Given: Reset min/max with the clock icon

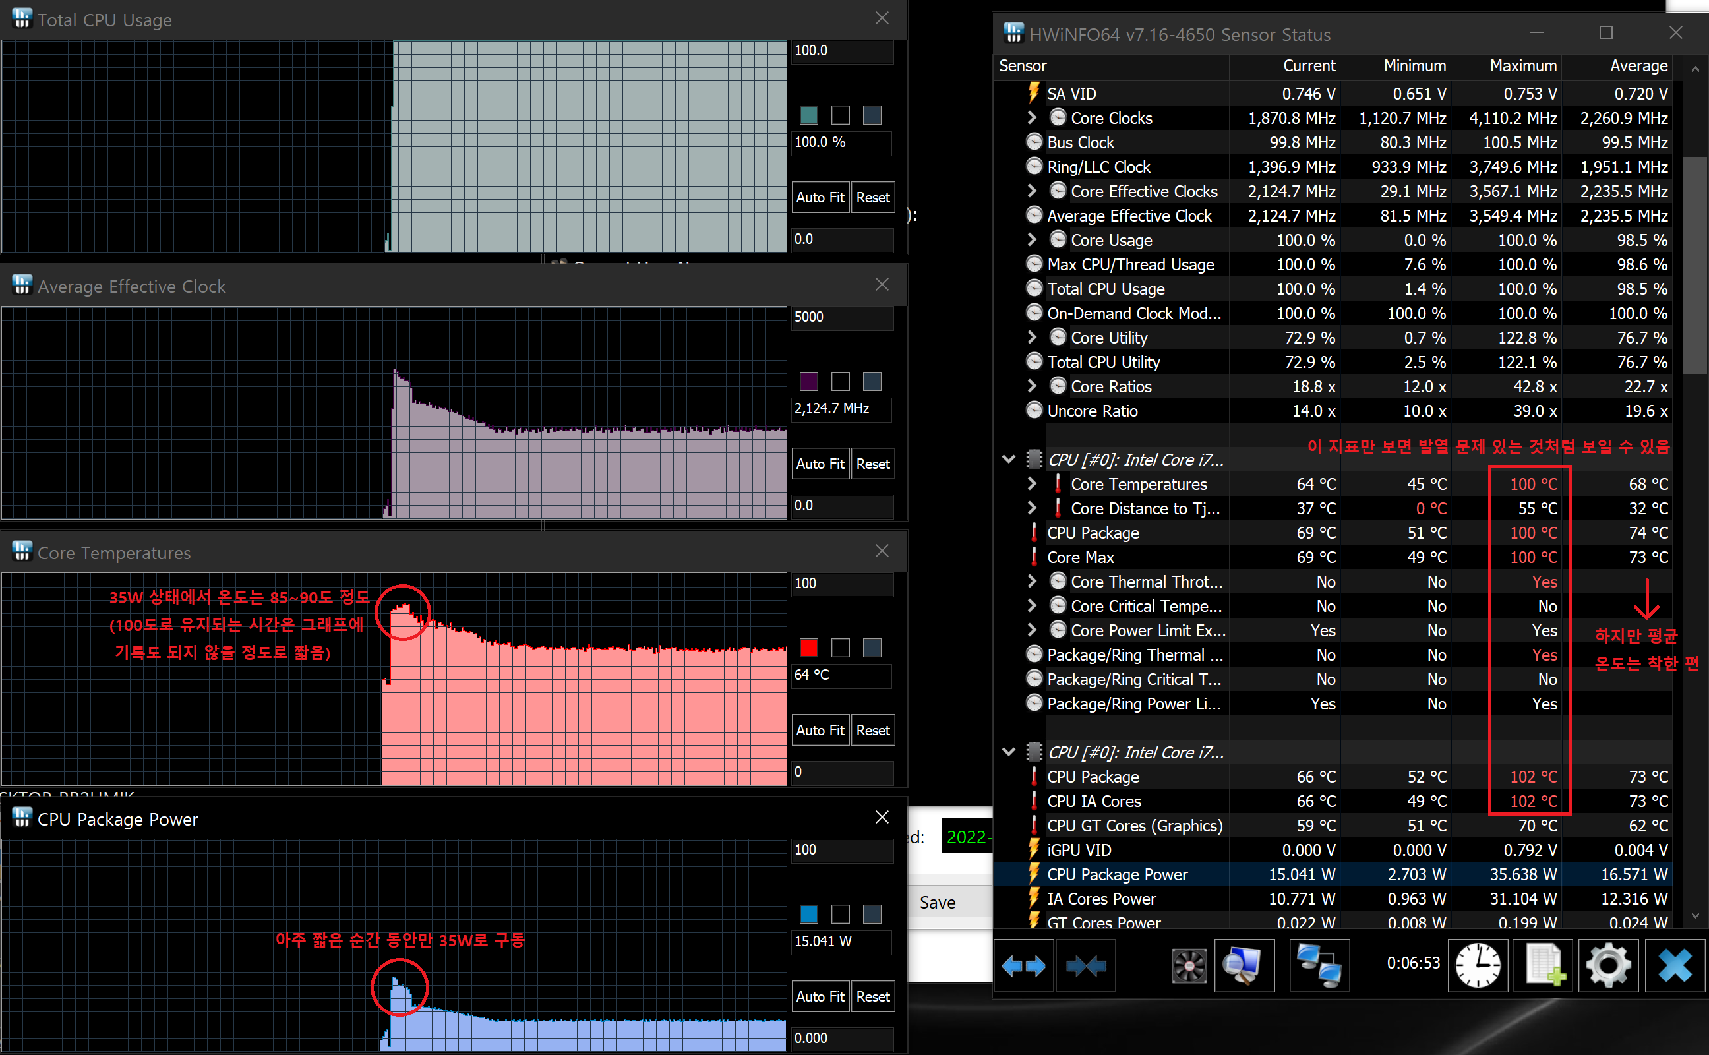Looking at the screenshot, I should click(1478, 967).
